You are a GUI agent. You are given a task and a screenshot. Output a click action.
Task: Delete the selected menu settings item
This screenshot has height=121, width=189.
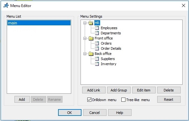pos(169,90)
